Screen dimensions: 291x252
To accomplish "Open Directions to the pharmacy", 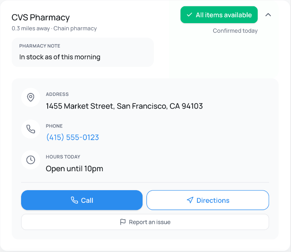I will (x=207, y=200).
